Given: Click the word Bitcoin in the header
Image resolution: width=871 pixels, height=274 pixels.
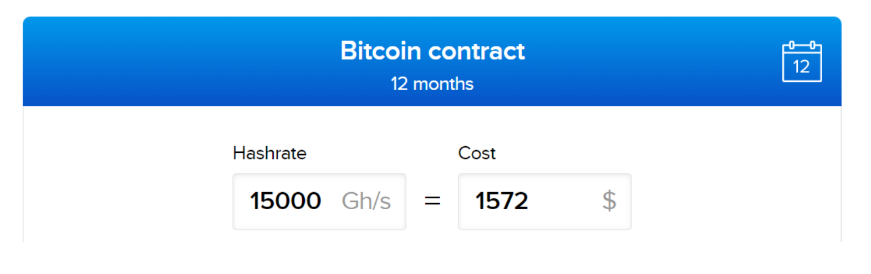Looking at the screenshot, I should (380, 51).
